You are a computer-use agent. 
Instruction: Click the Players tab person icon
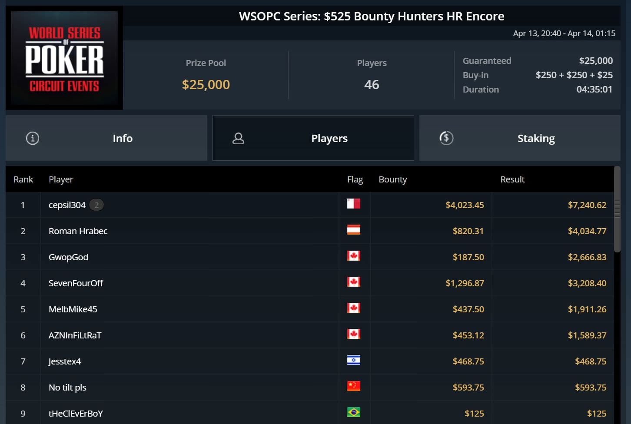238,138
